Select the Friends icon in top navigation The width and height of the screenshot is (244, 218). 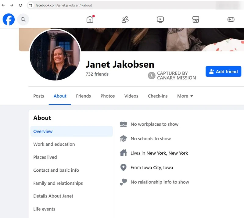(125, 19)
